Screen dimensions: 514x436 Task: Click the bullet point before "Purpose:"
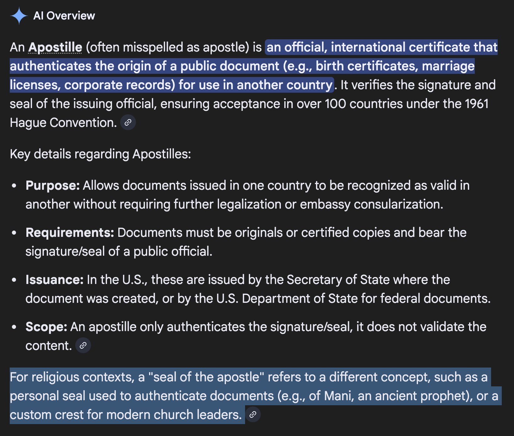14,186
